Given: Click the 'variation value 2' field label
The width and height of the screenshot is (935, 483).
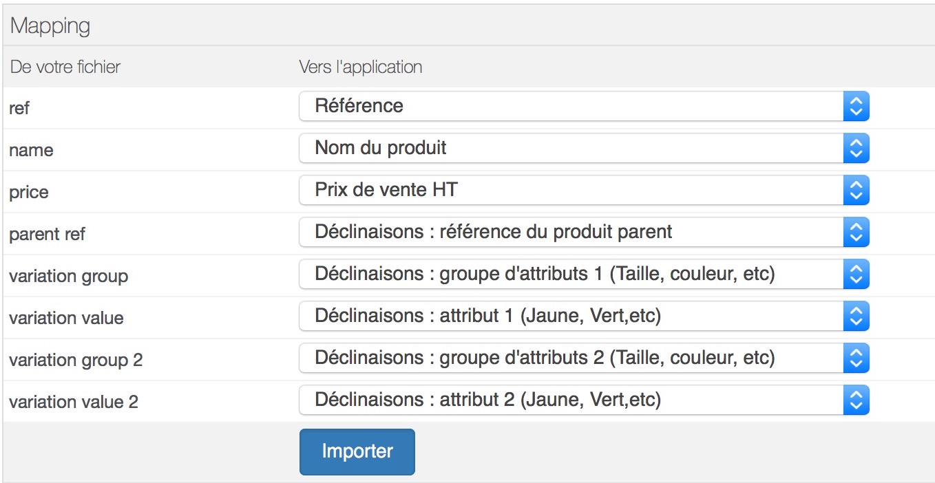Looking at the screenshot, I should pos(74,402).
